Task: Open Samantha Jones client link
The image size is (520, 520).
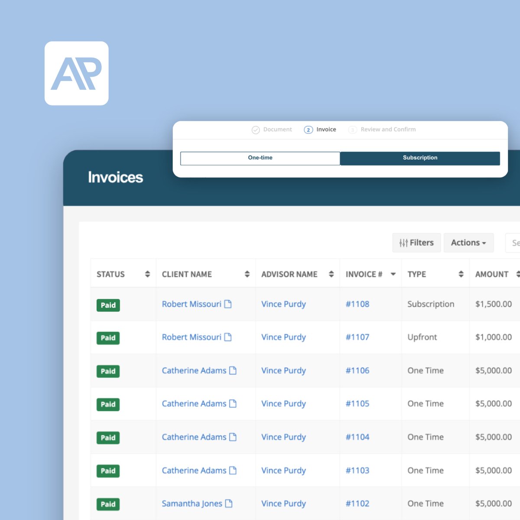Action: pyautogui.click(x=192, y=504)
